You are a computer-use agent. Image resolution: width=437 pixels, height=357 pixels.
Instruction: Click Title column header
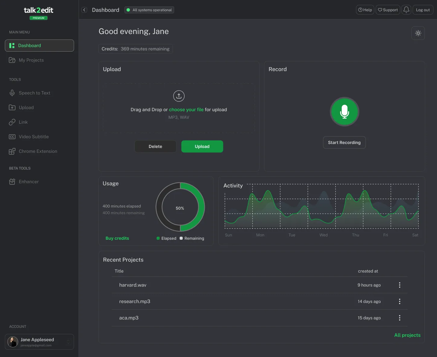pos(119,271)
